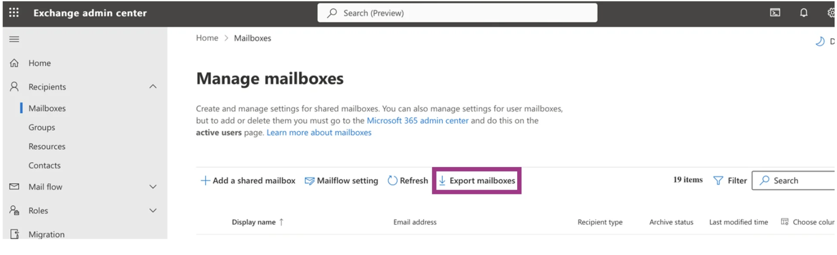Open Migration in the sidebar
The image size is (837, 255).
[46, 234]
